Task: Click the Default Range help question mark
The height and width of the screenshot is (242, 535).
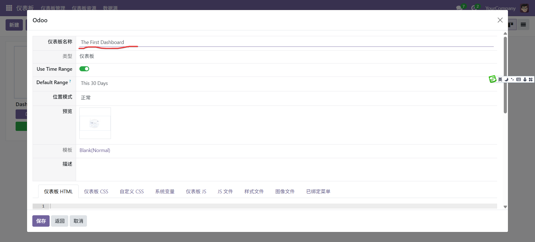Action: tap(70, 81)
